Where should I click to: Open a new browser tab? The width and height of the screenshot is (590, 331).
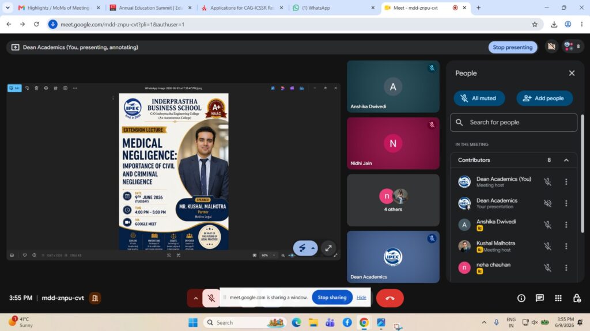pyautogui.click(x=478, y=7)
